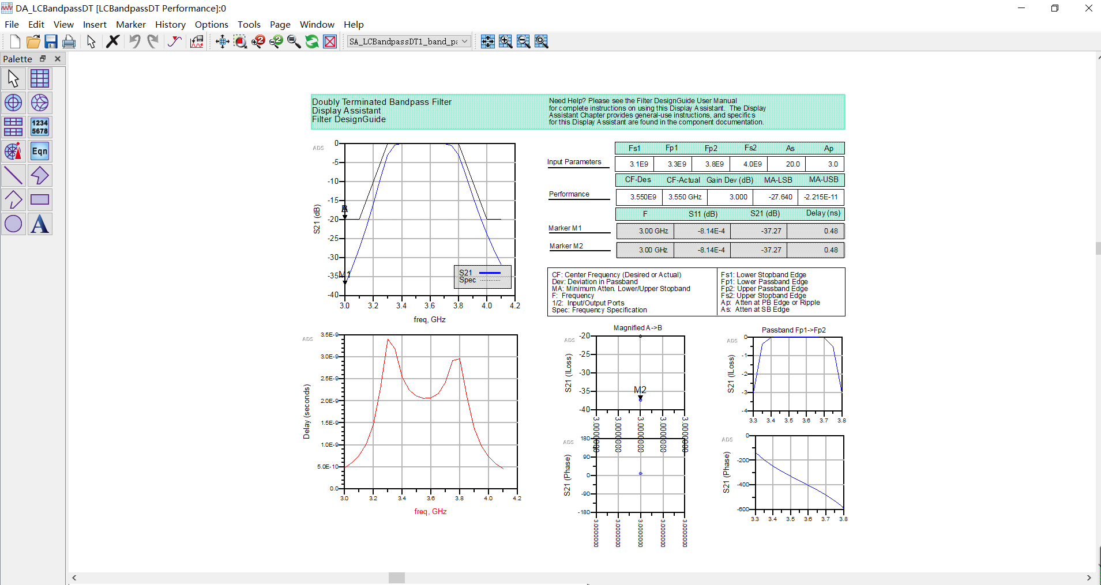This screenshot has height=585, width=1101.
Task: Select the polyline drawing tool
Action: coord(13,199)
